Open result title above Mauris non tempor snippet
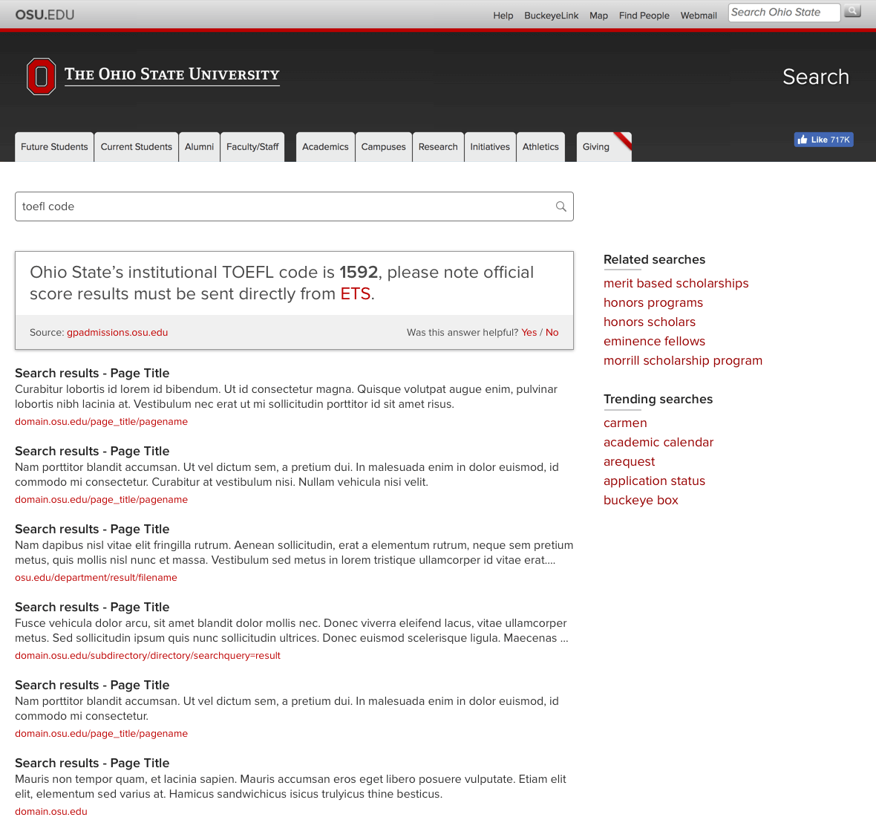 [x=92, y=764]
